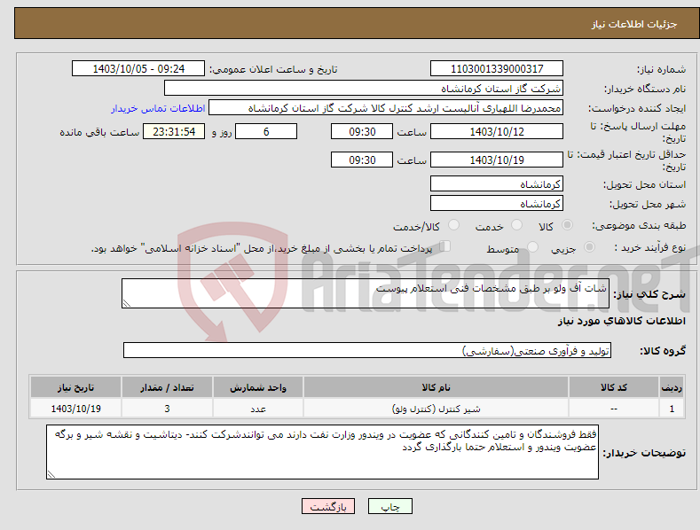This screenshot has width=700, height=530.
Task: Click the شرح کلی نیاز description textarea
Action: tap(366, 293)
